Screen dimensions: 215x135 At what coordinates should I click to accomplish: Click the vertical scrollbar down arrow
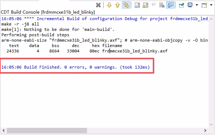point(211,125)
